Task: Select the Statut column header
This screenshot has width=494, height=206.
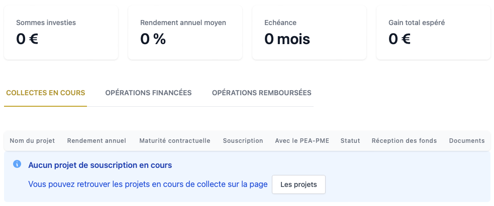Action: tap(350, 141)
